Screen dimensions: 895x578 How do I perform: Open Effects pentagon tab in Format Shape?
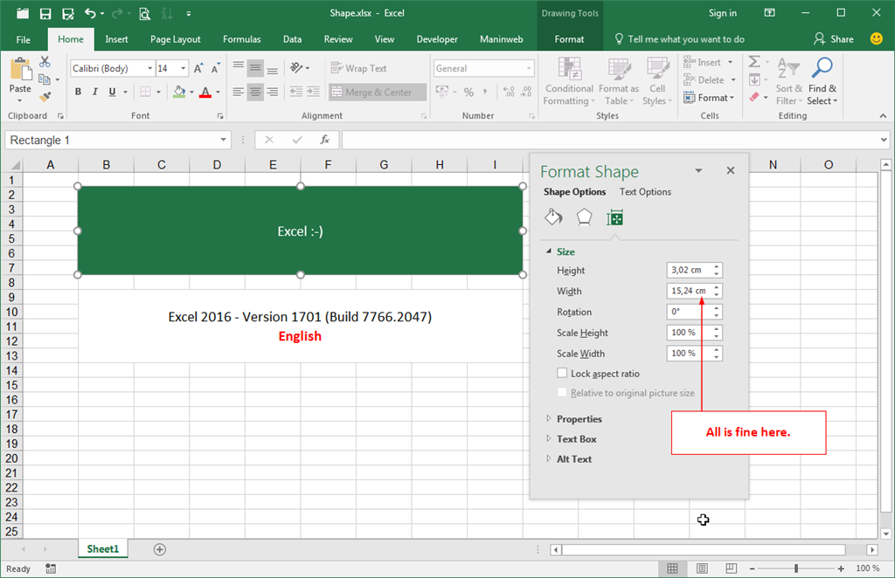click(584, 217)
